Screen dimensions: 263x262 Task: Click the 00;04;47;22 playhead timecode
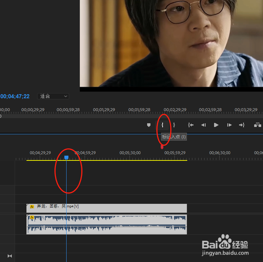pyautogui.click(x=15, y=96)
